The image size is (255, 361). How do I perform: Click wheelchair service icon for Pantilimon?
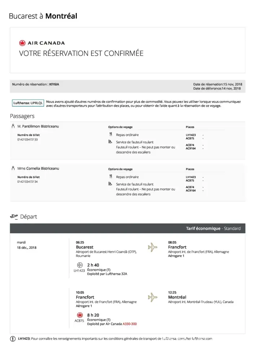point(111,142)
